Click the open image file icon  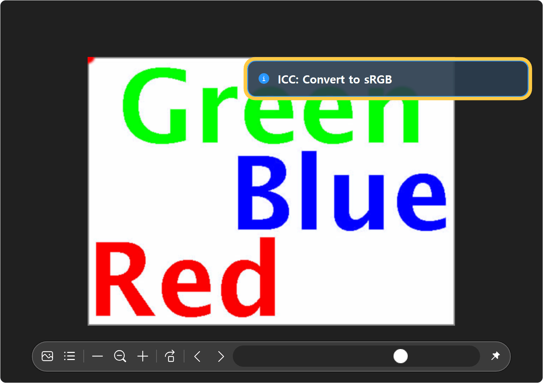coord(47,356)
